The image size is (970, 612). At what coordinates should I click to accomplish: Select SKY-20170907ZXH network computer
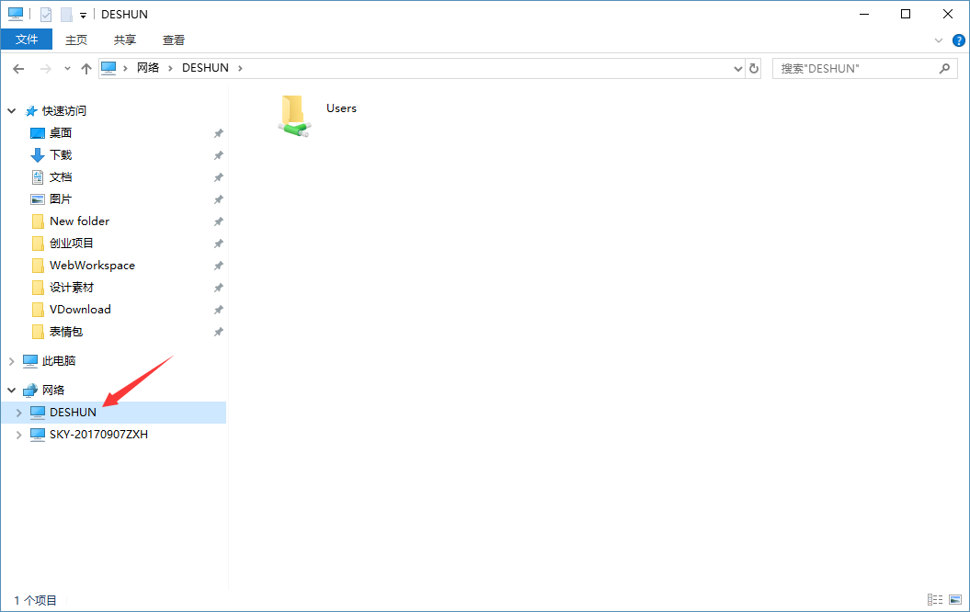(98, 435)
